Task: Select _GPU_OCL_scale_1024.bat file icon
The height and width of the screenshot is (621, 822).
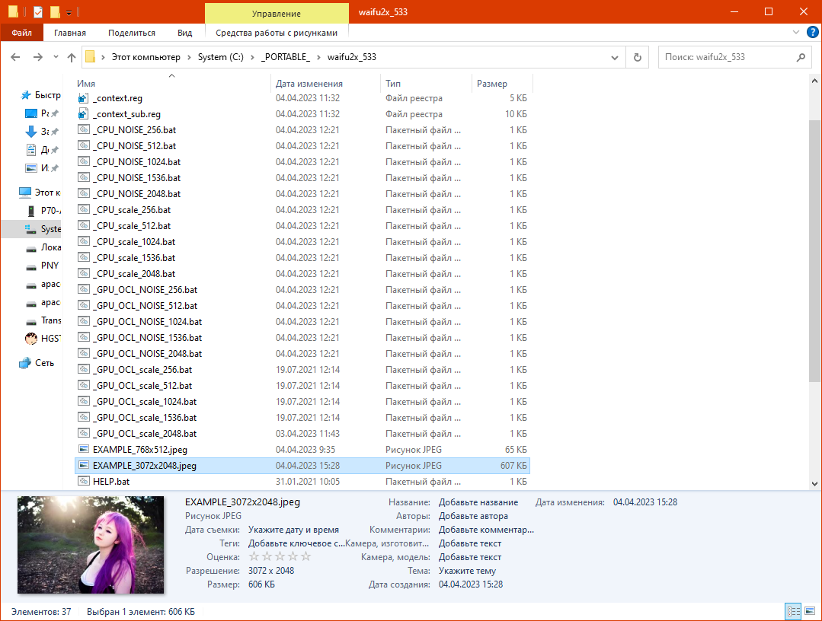Action: tap(83, 401)
